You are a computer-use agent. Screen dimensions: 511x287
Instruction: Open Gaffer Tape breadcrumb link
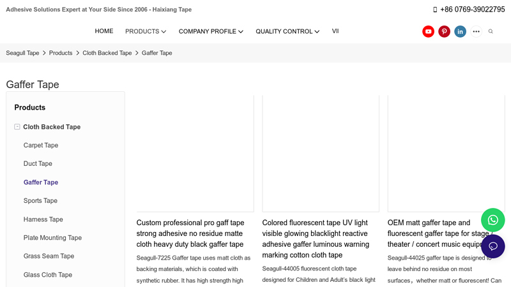click(x=156, y=53)
